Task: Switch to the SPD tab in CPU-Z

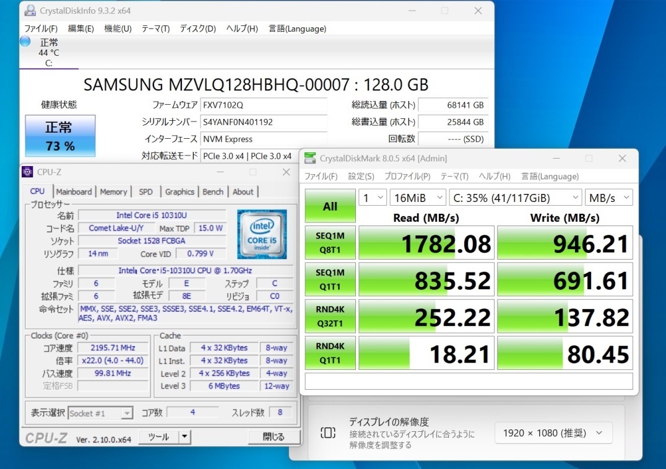Action: [x=145, y=192]
